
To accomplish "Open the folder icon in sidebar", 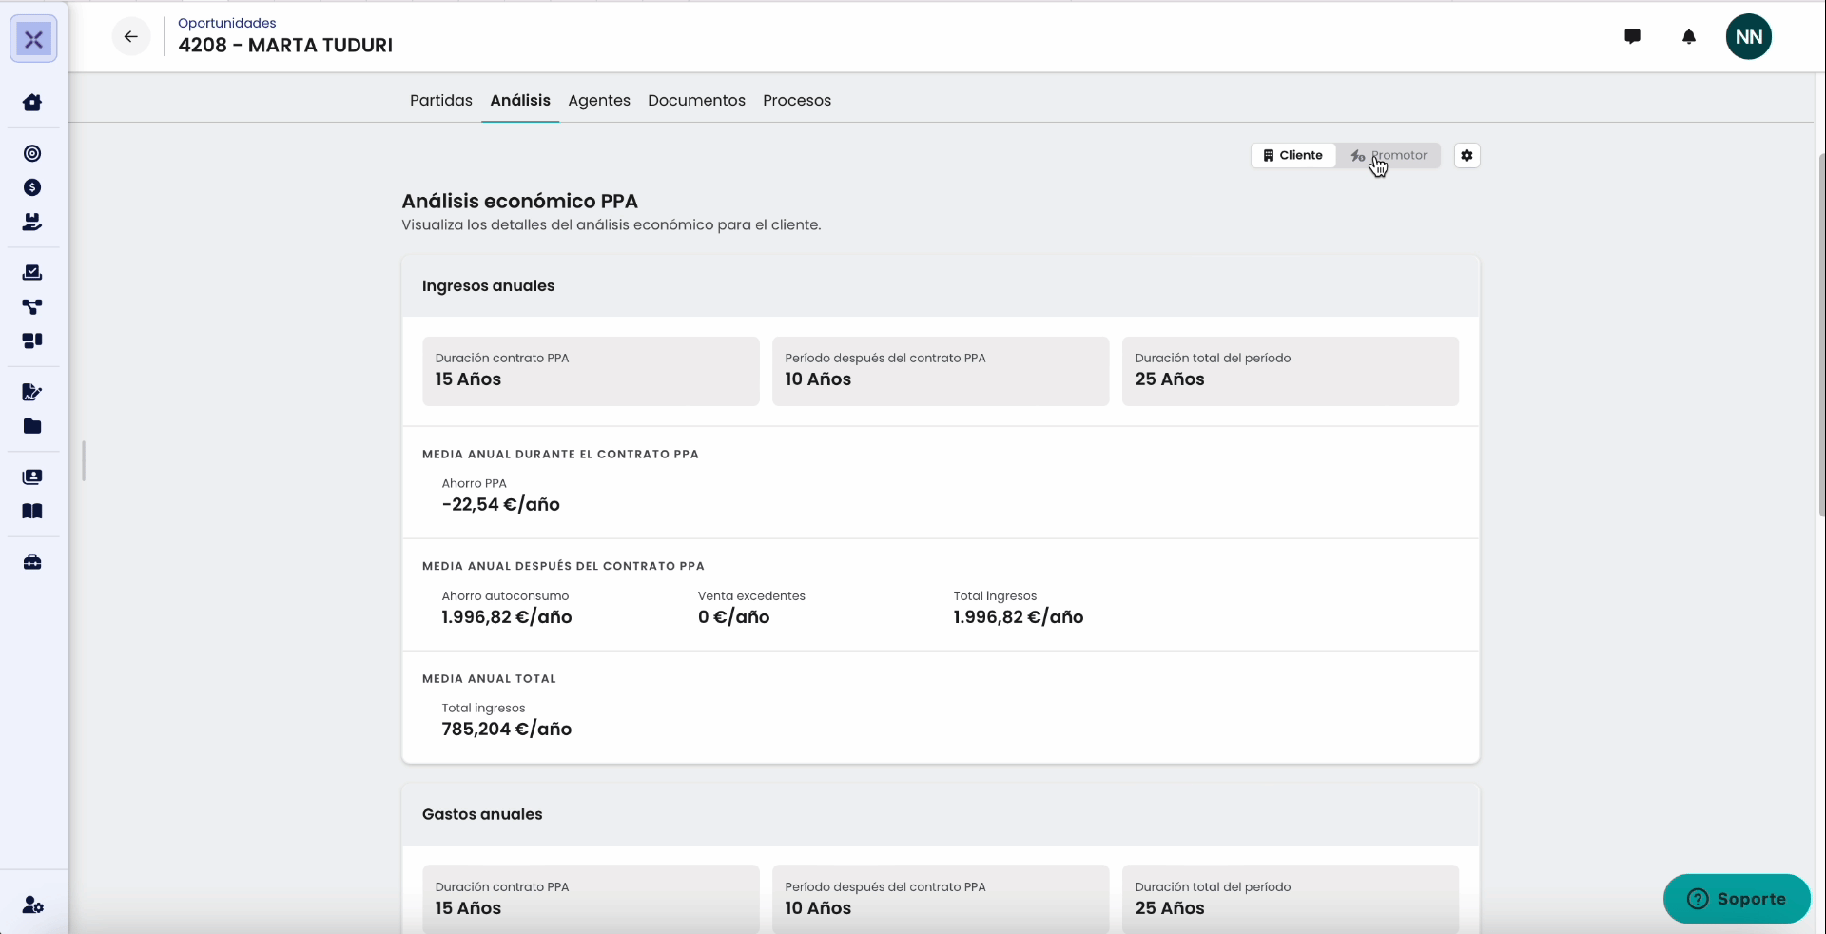I will point(32,426).
